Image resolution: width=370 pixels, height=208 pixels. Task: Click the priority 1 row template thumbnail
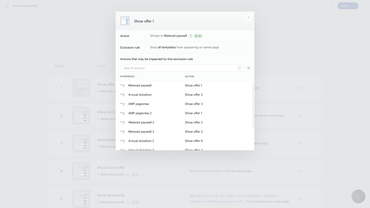(x=81, y=88)
